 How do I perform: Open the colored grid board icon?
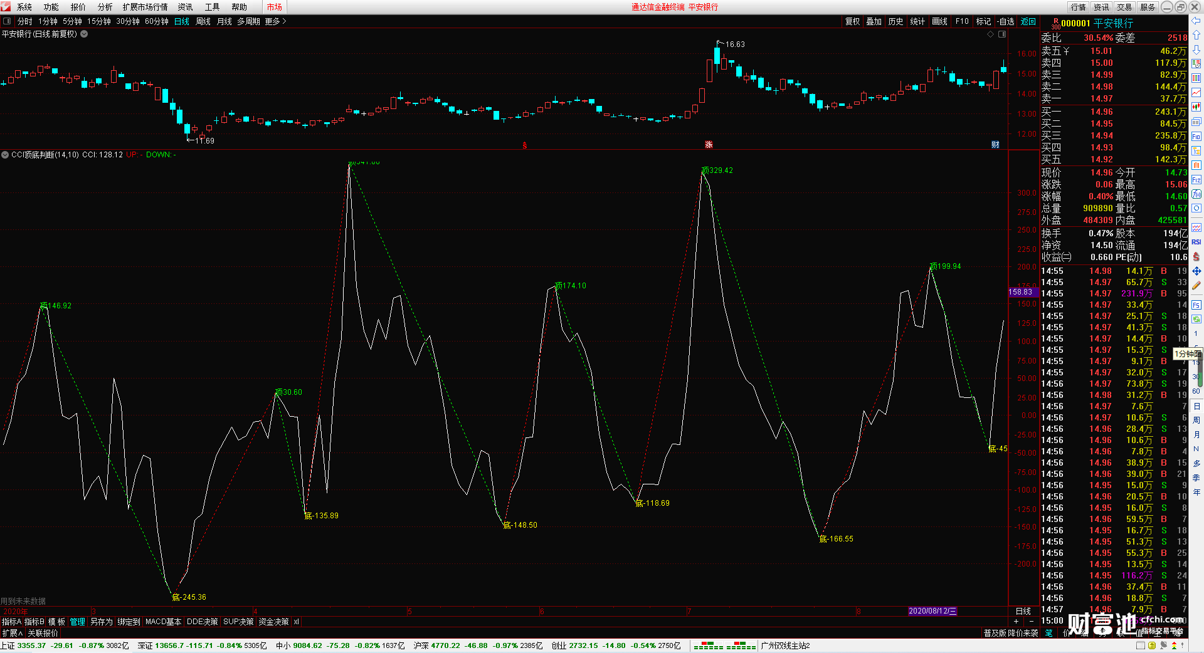click(1196, 78)
